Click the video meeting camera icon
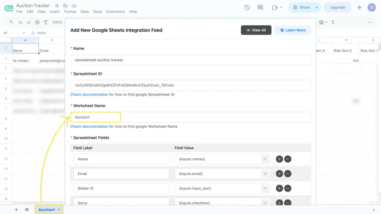381x214 pixels. (x=275, y=7)
